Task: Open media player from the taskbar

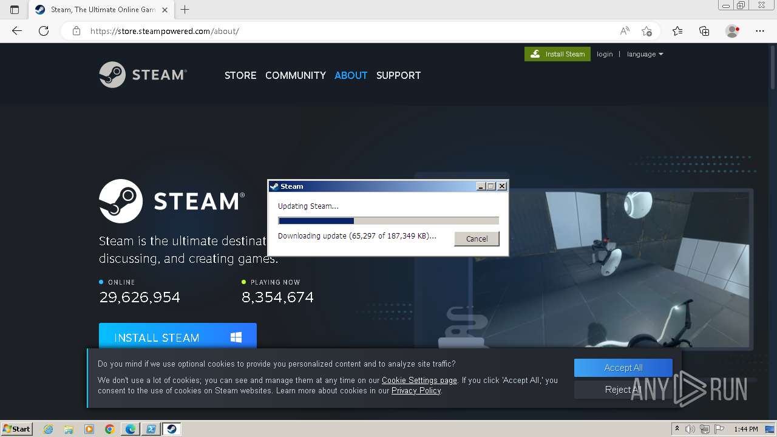Action: pos(89,429)
